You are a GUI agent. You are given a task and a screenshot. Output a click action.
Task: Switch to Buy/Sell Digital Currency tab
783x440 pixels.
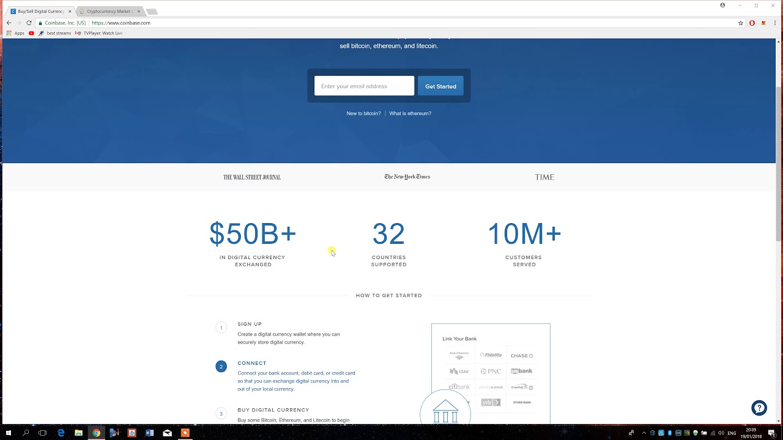click(40, 11)
